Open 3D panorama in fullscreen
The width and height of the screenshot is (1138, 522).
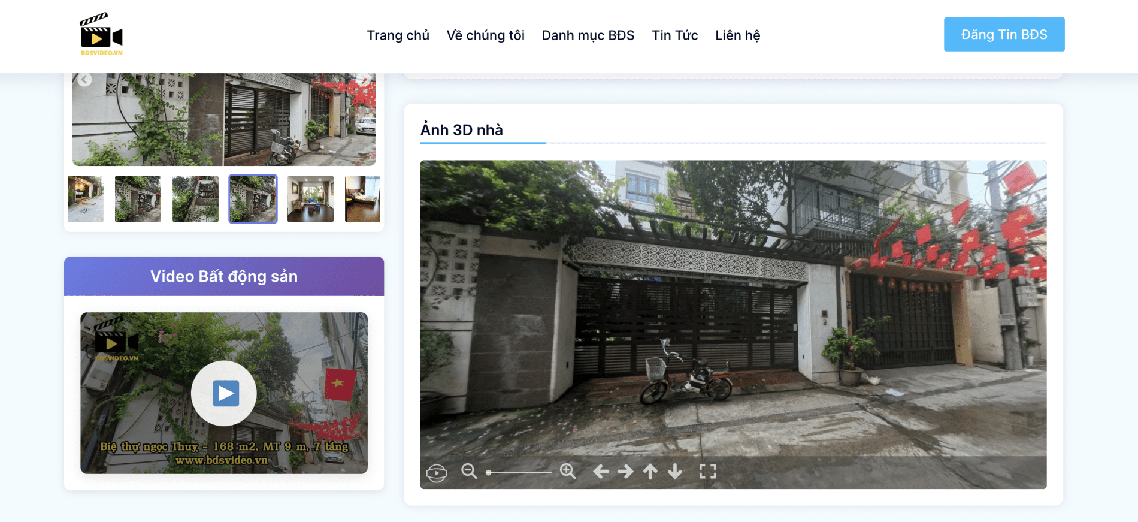click(707, 472)
